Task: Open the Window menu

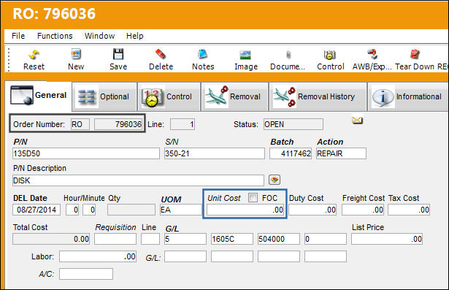Action: click(99, 36)
